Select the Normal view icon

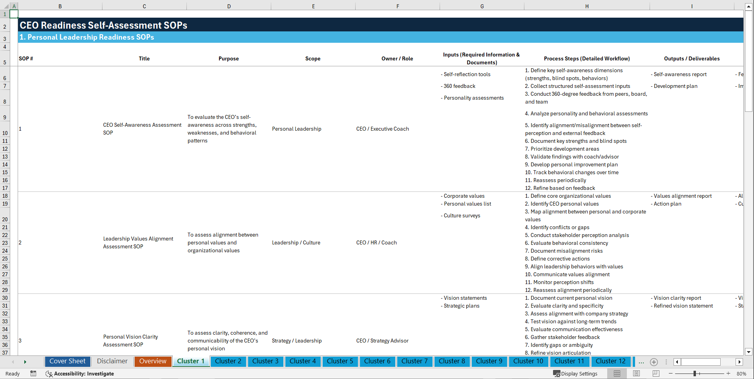[617, 374]
